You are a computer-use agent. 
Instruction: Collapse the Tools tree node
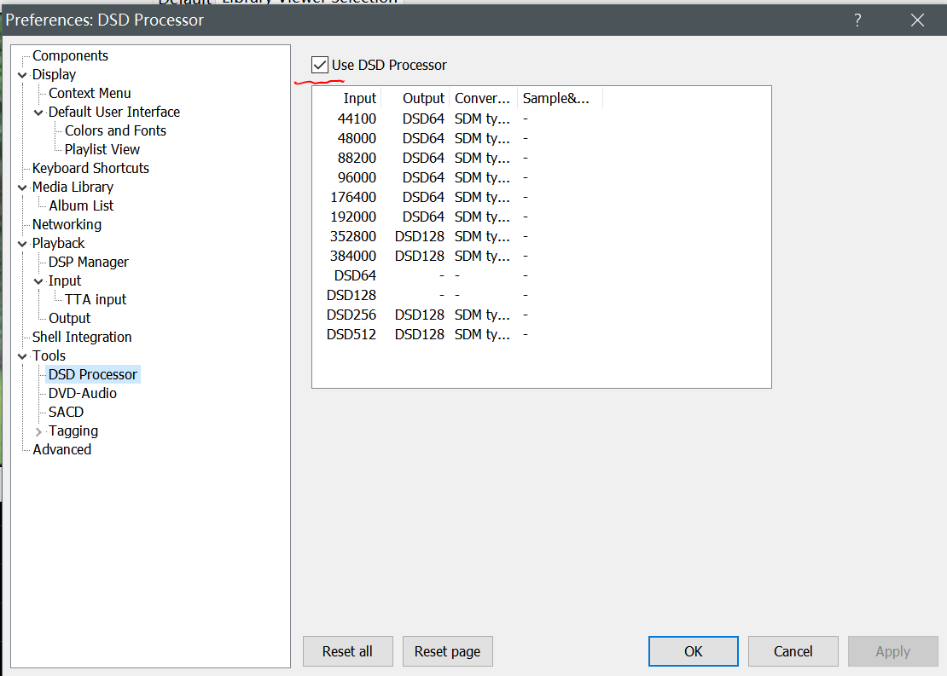coord(22,356)
